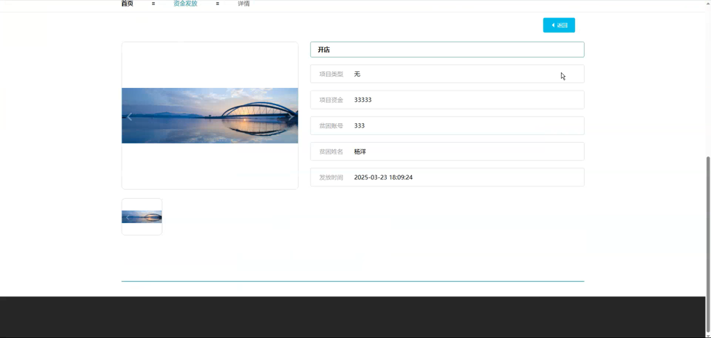
Task: Click the 发放时间 timestamp 2025-03-23 18:09:24
Action: 383,177
